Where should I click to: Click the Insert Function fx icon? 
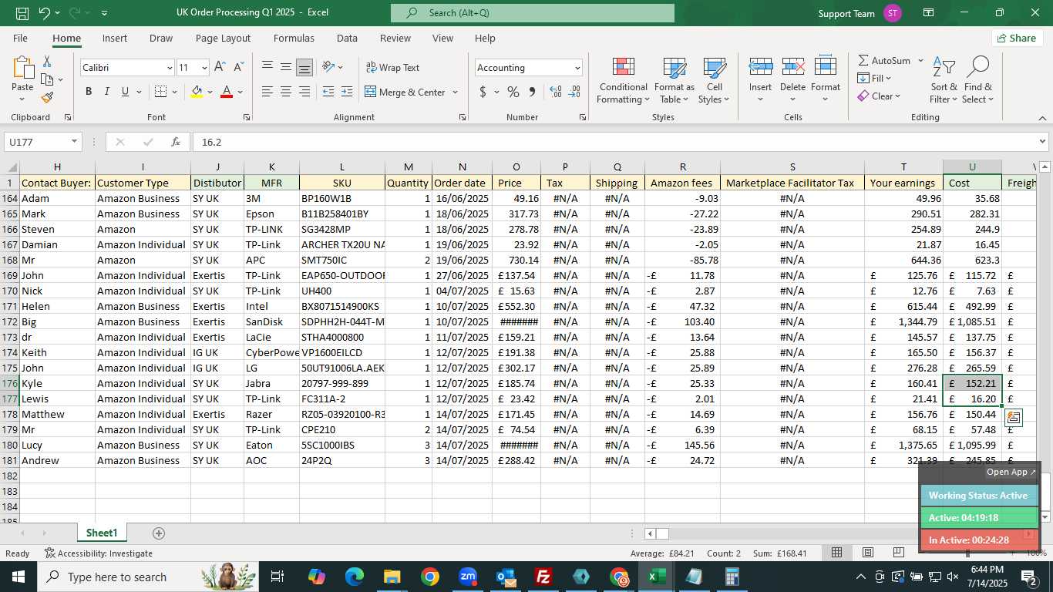coord(175,142)
